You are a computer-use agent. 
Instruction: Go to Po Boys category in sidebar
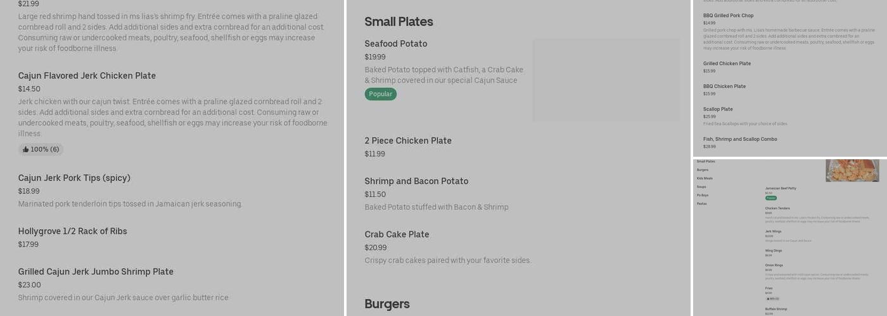tap(703, 195)
